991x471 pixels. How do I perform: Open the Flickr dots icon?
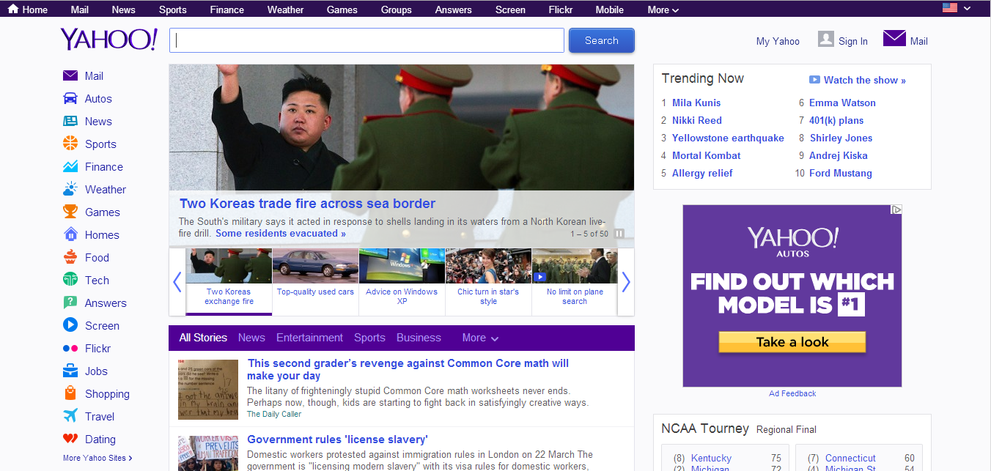pos(70,349)
